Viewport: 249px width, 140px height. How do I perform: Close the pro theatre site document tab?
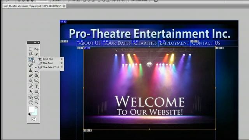click(x=64, y=6)
